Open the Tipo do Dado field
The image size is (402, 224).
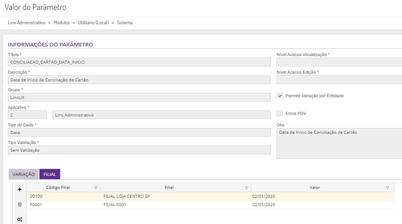[x=139, y=133]
